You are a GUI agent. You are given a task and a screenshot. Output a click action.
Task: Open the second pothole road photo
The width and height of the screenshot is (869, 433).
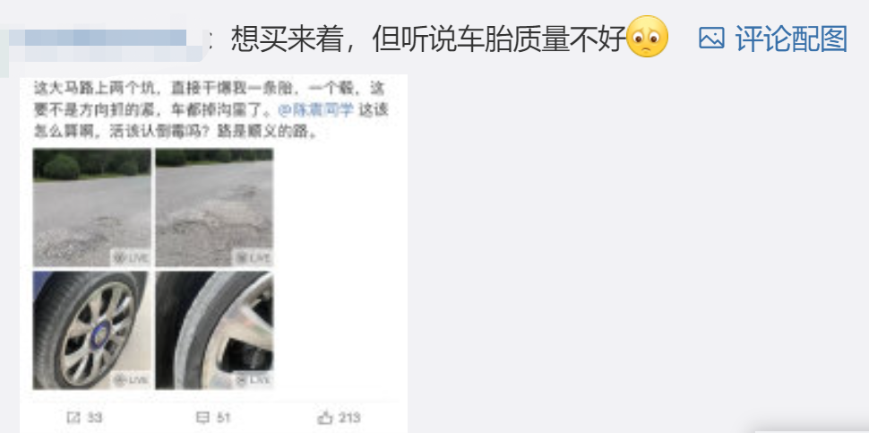coord(214,207)
